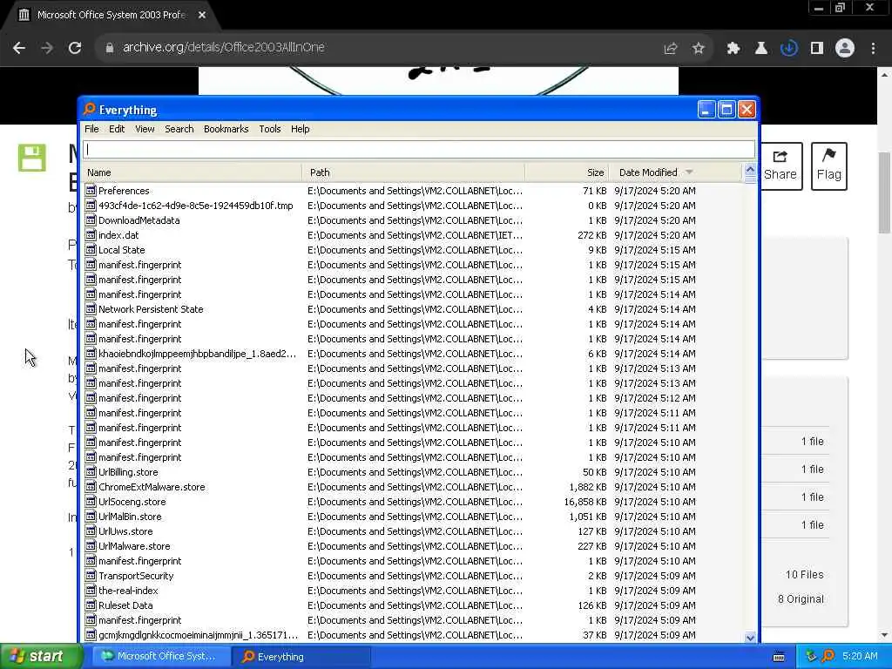The height and width of the screenshot is (669, 892).
Task: Click the keyboard icon in the taskbar
Action: click(779, 657)
